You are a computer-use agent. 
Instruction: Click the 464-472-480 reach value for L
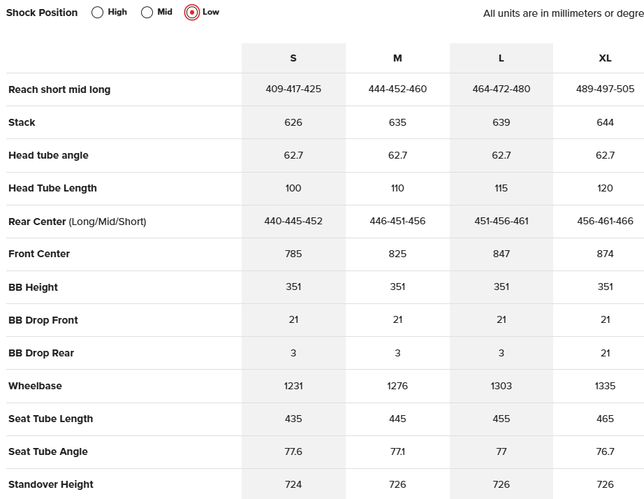tap(501, 89)
